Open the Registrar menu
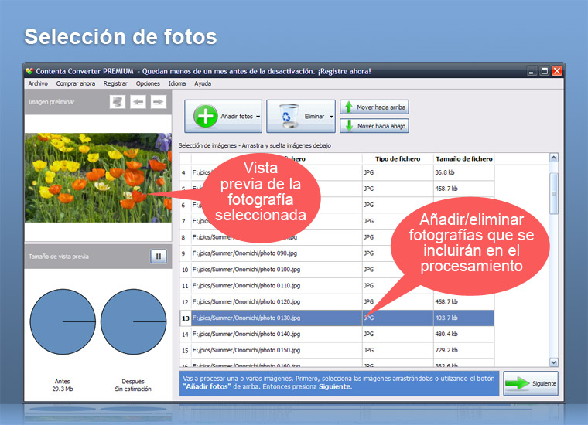 click(x=115, y=83)
